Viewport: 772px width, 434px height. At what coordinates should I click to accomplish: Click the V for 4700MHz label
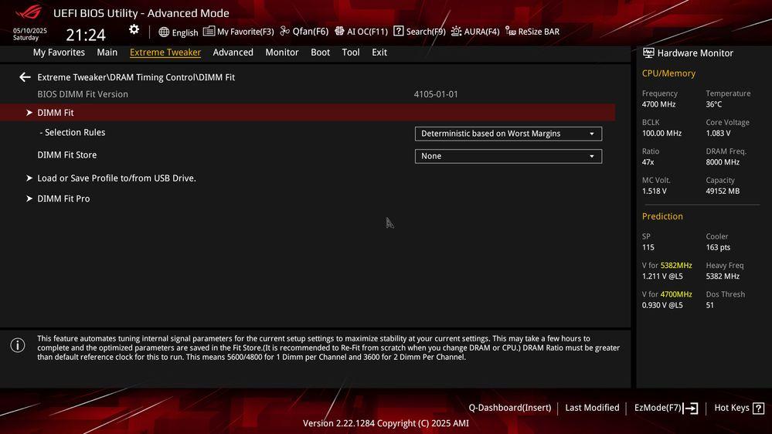coord(667,295)
